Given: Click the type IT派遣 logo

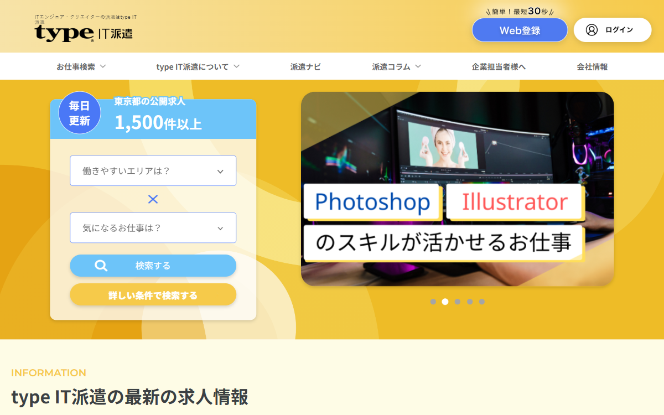Looking at the screenshot, I should click(x=84, y=33).
